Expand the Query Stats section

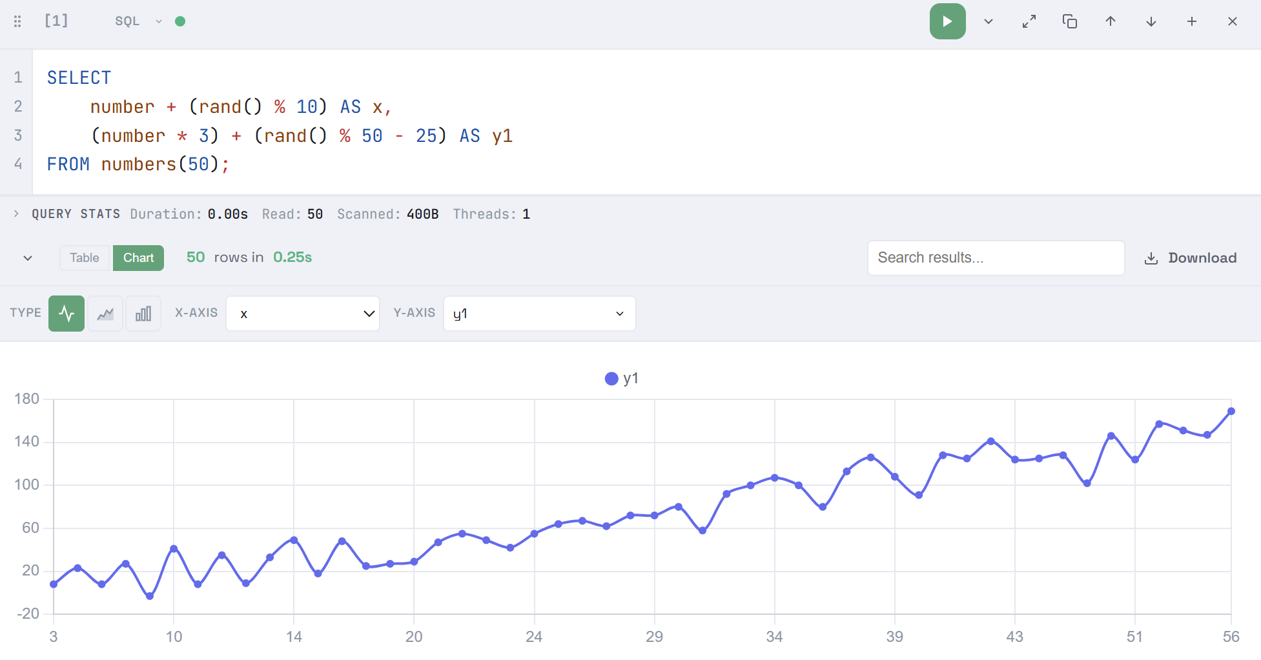tap(16, 214)
